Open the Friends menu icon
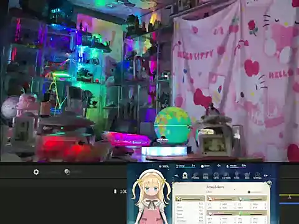This screenshot has height=224, width=299. pyautogui.click(x=195, y=175)
